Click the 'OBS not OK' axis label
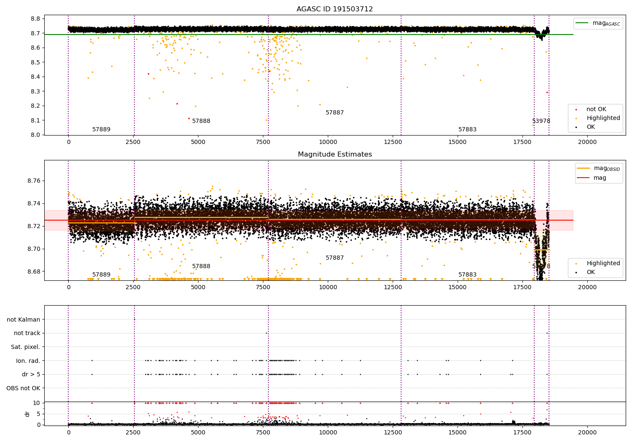The image size is (632, 442). pyautogui.click(x=24, y=388)
